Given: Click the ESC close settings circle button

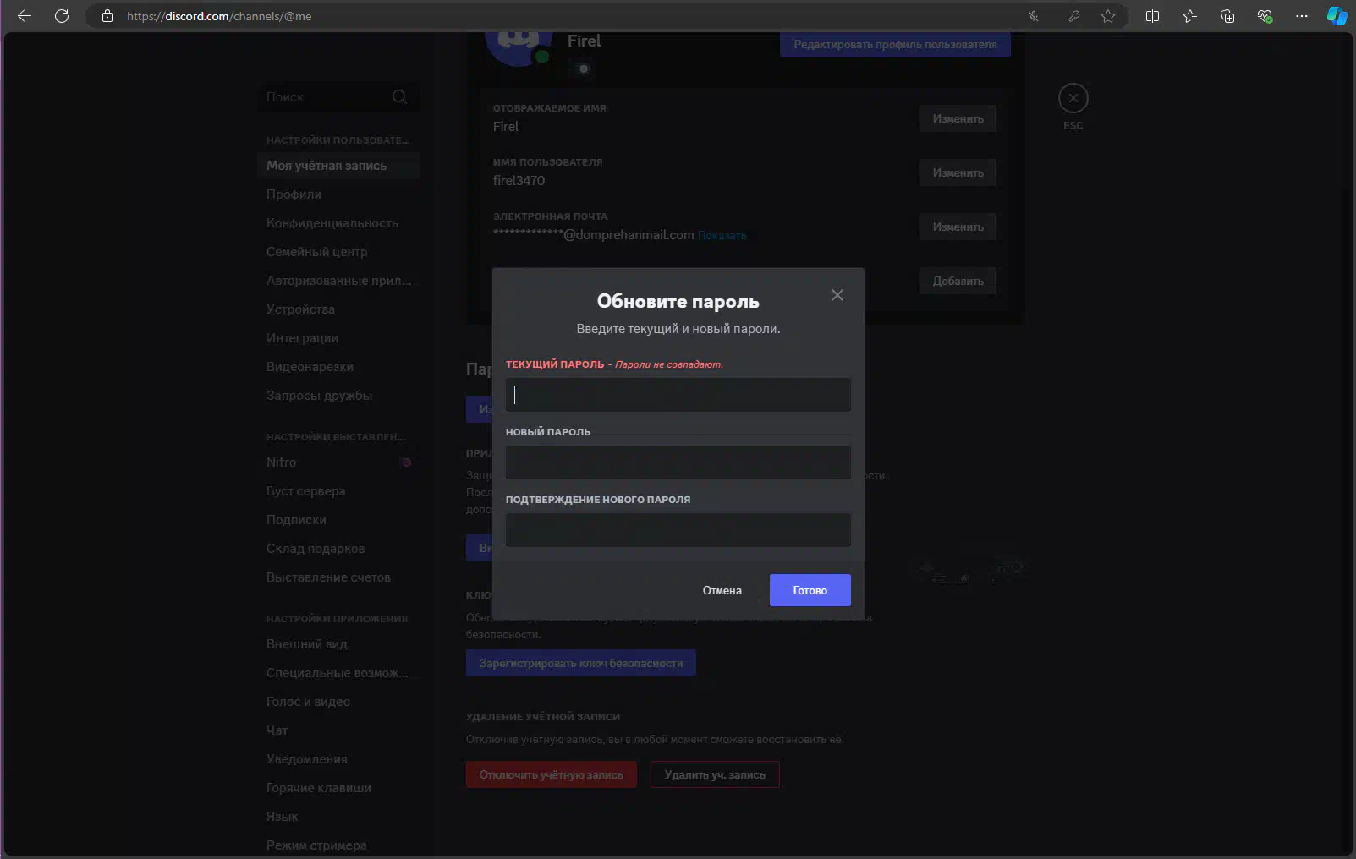Looking at the screenshot, I should pyautogui.click(x=1073, y=99).
